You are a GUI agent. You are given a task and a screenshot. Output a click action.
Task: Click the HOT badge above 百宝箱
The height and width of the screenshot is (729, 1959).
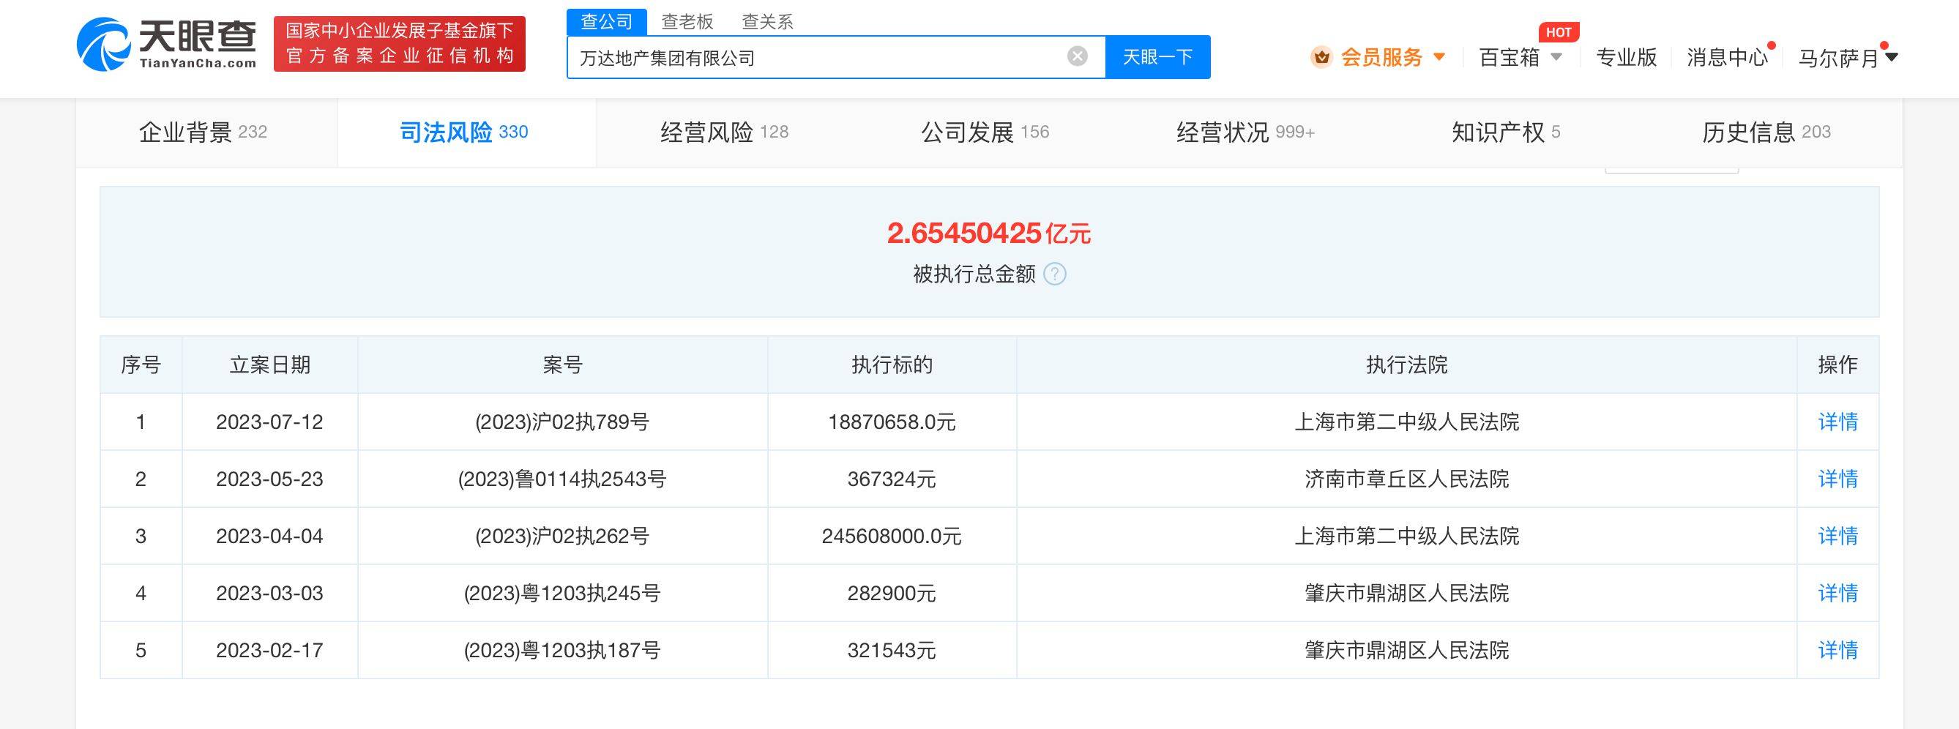pyautogui.click(x=1559, y=32)
